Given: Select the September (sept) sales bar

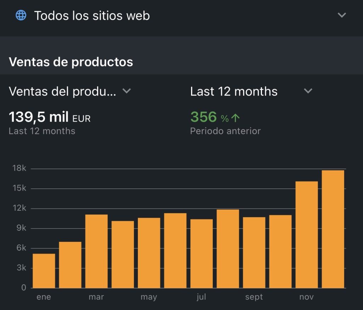Looking at the screenshot, I should [254, 252].
